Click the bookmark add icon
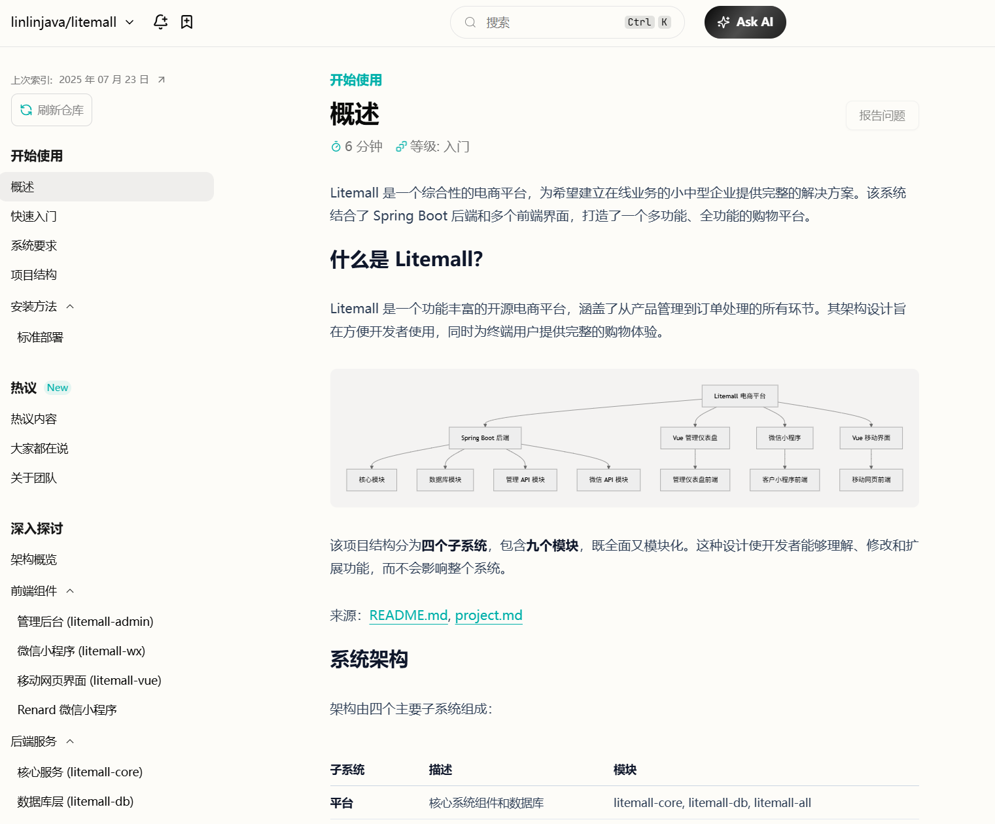 click(186, 22)
